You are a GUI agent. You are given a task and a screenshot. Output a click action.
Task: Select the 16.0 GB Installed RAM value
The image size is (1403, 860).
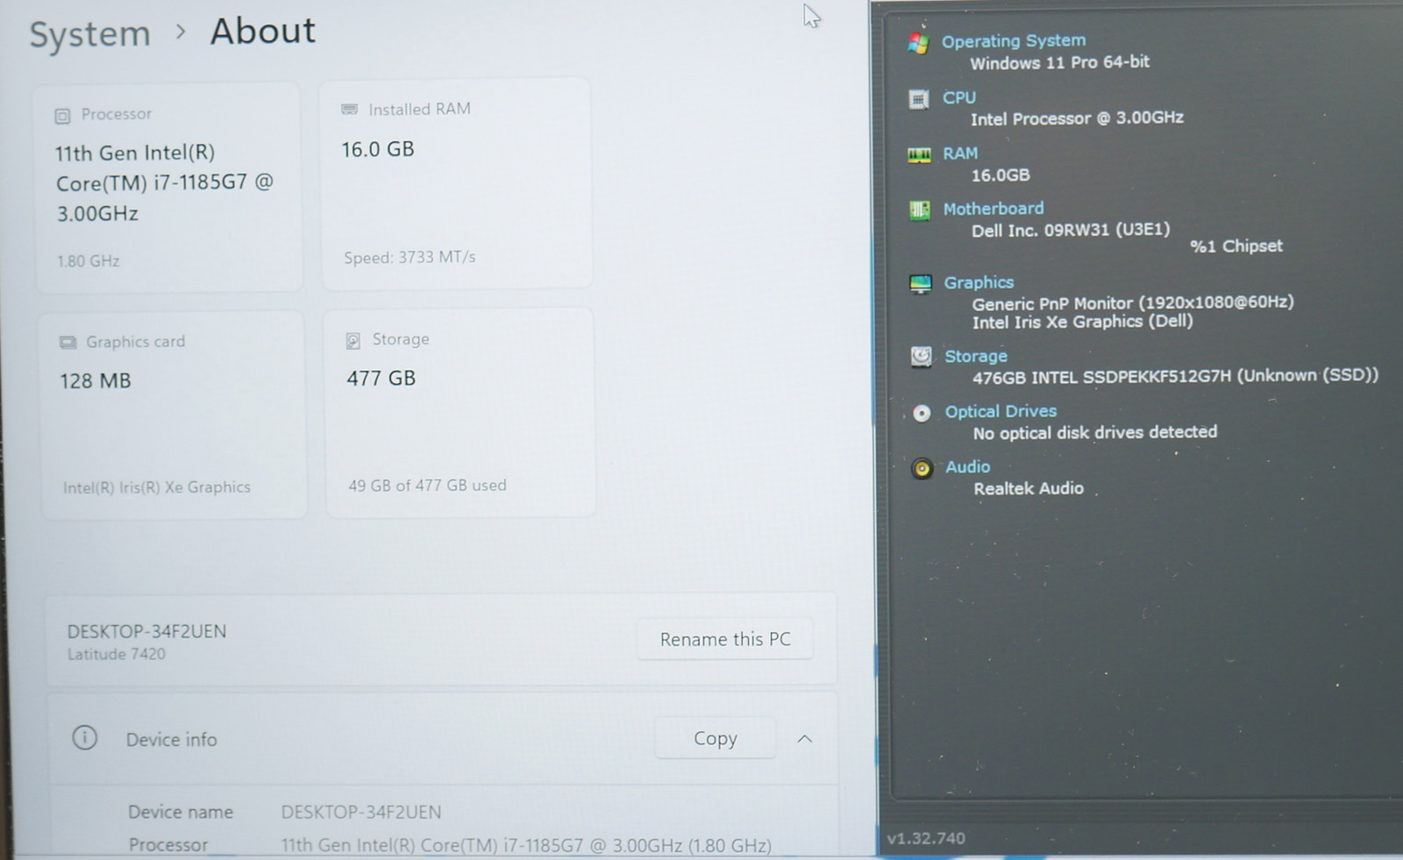378,150
